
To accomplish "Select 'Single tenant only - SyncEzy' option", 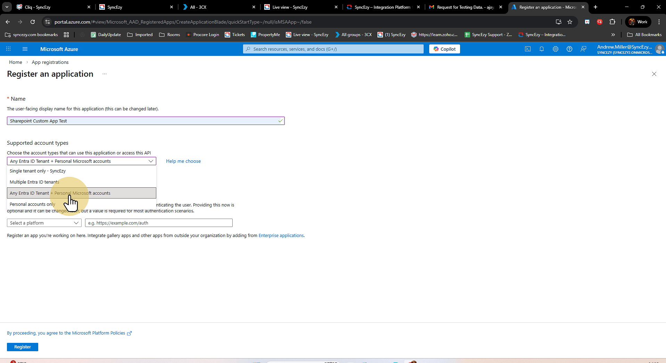I will coord(38,171).
